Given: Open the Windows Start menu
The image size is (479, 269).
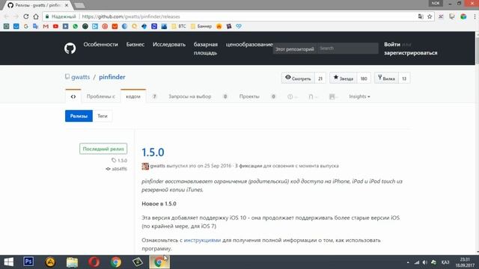Looking at the screenshot, I should tap(8, 262).
